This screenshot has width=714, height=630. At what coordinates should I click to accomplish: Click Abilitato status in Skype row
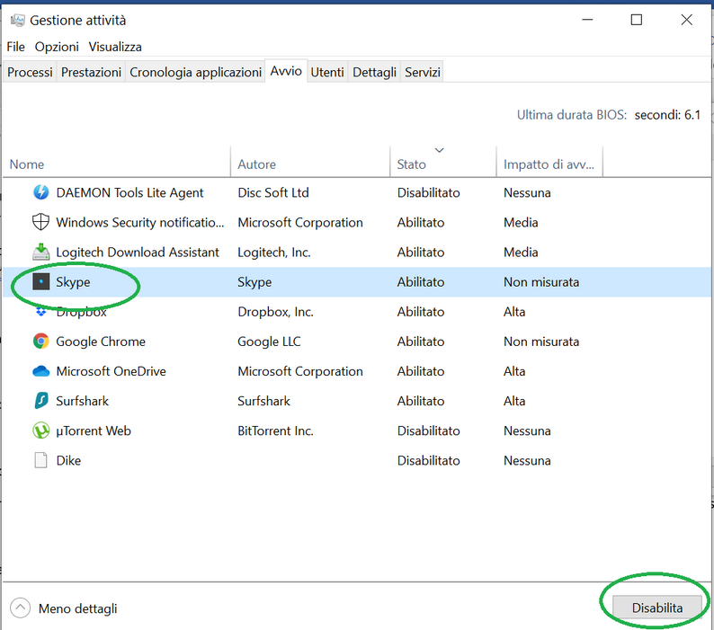pyautogui.click(x=421, y=282)
